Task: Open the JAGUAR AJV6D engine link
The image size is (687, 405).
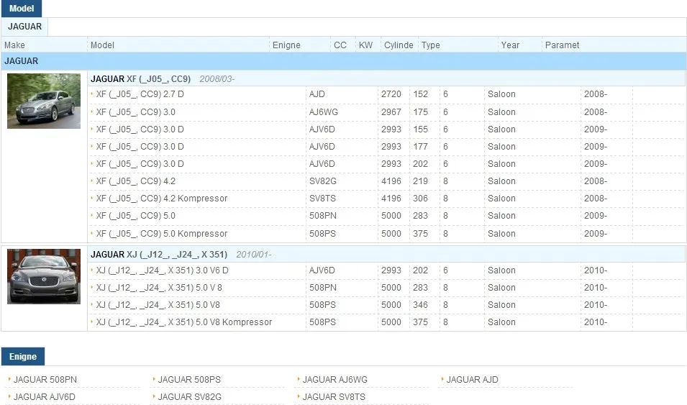Action: pyautogui.click(x=45, y=396)
